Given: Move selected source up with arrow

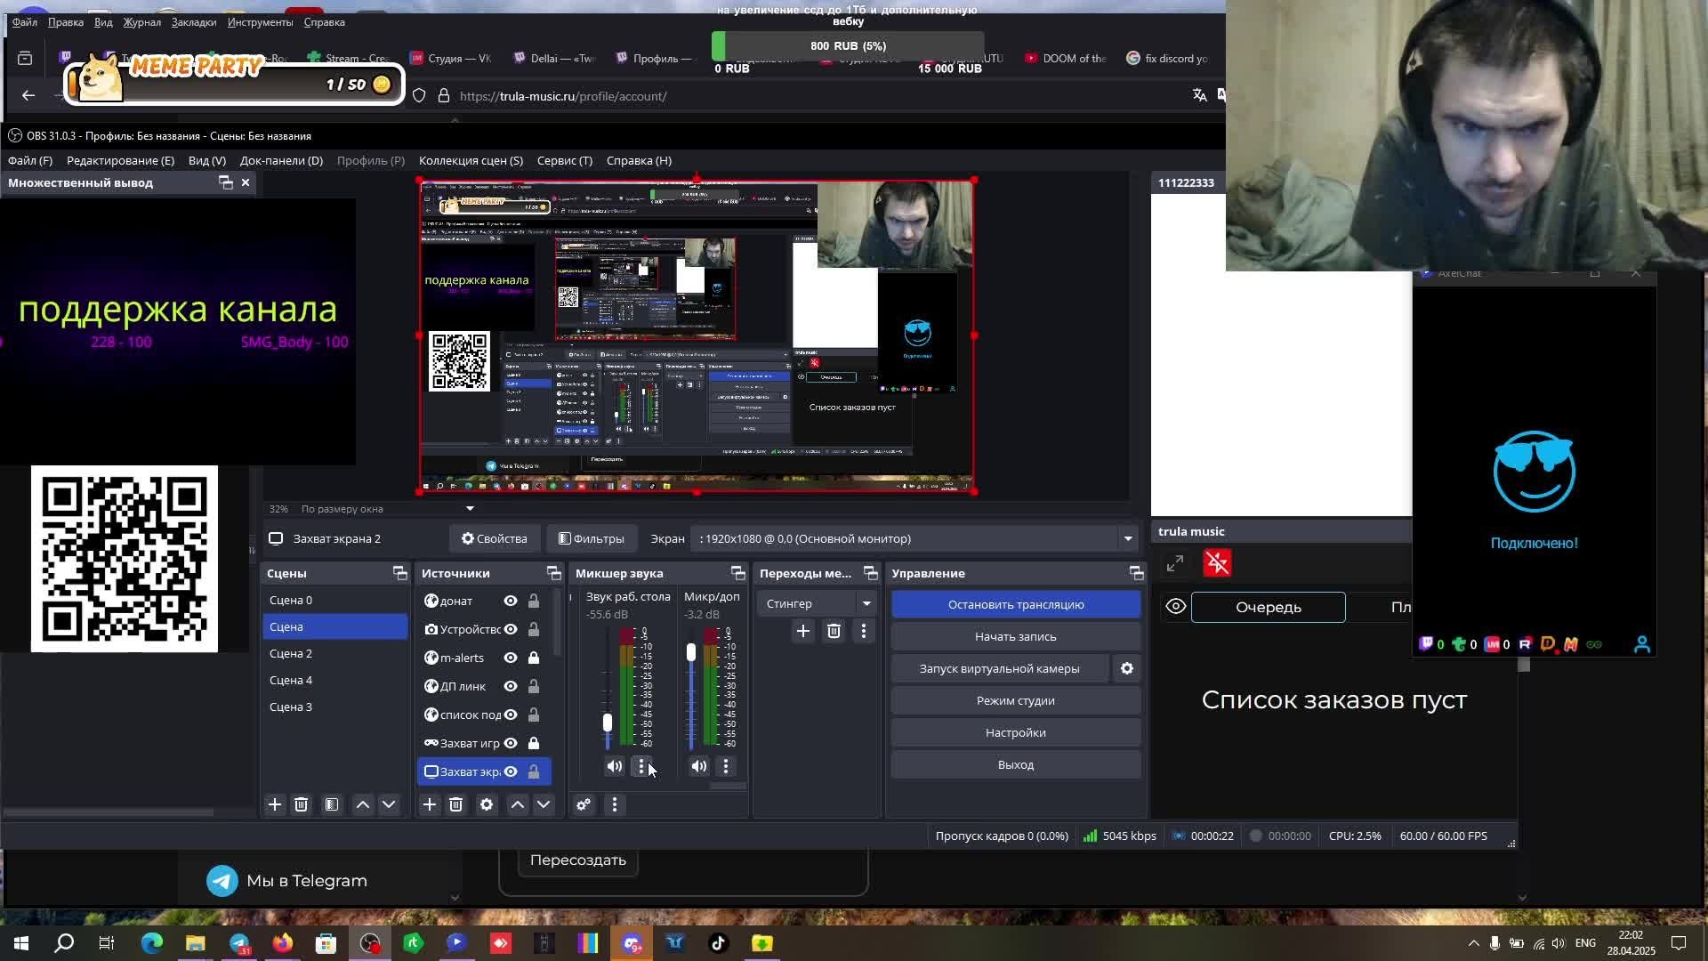Looking at the screenshot, I should [517, 804].
